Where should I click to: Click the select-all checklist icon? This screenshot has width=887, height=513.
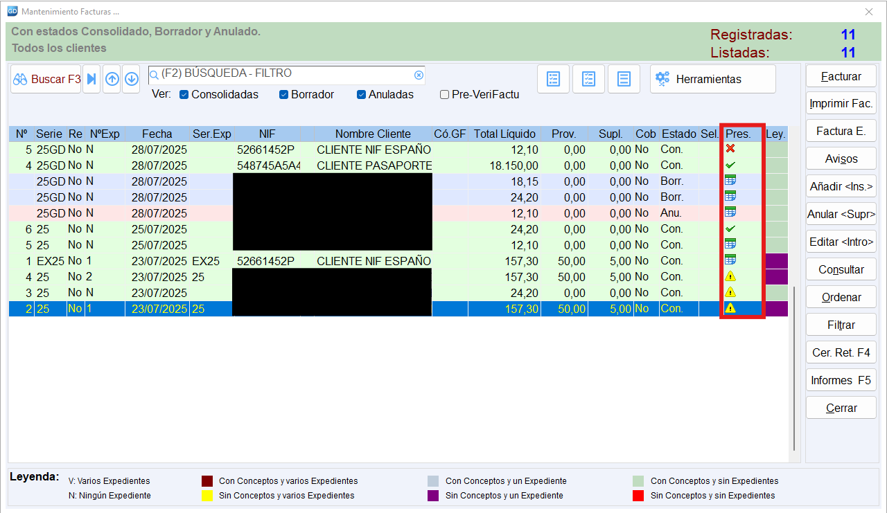pyautogui.click(x=553, y=79)
